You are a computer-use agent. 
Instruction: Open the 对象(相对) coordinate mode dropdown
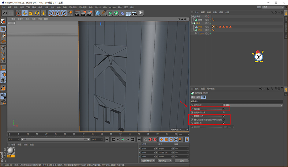point(148,161)
